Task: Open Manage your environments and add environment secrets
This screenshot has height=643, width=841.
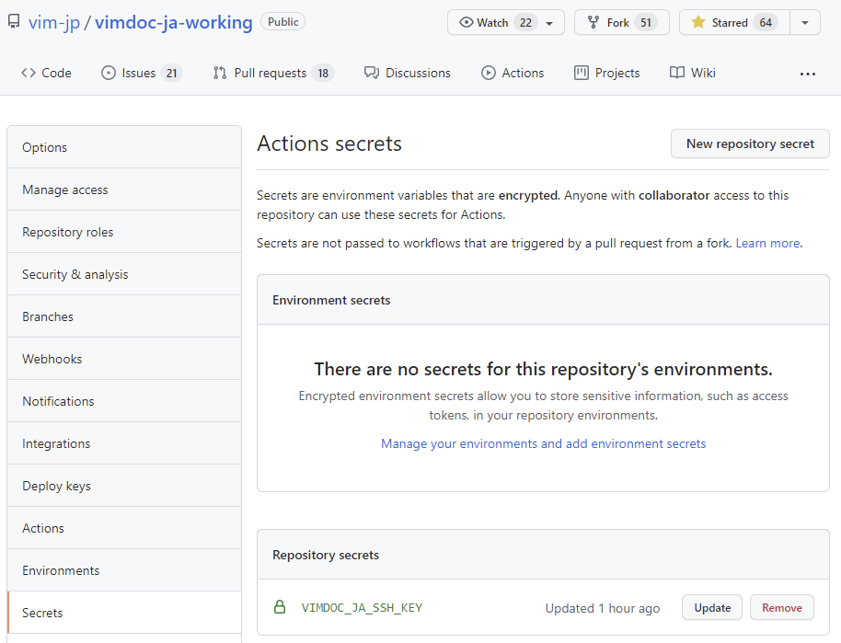Action: (x=543, y=443)
